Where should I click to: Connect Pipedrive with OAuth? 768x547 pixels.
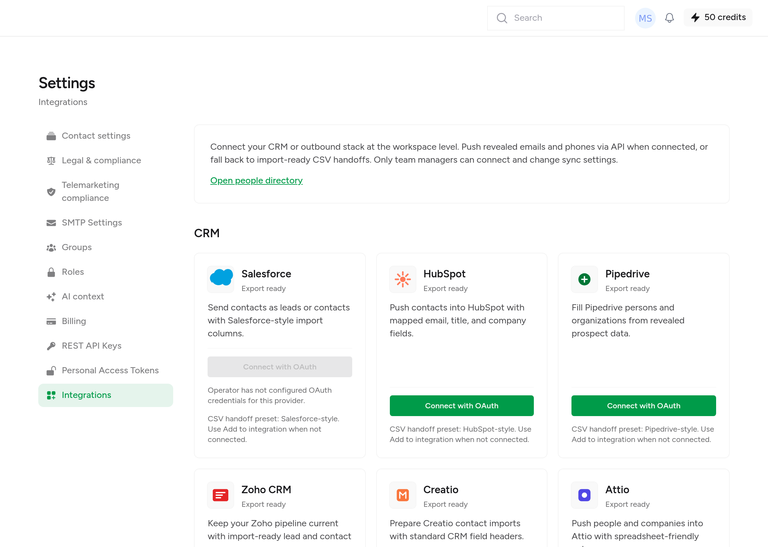point(643,405)
